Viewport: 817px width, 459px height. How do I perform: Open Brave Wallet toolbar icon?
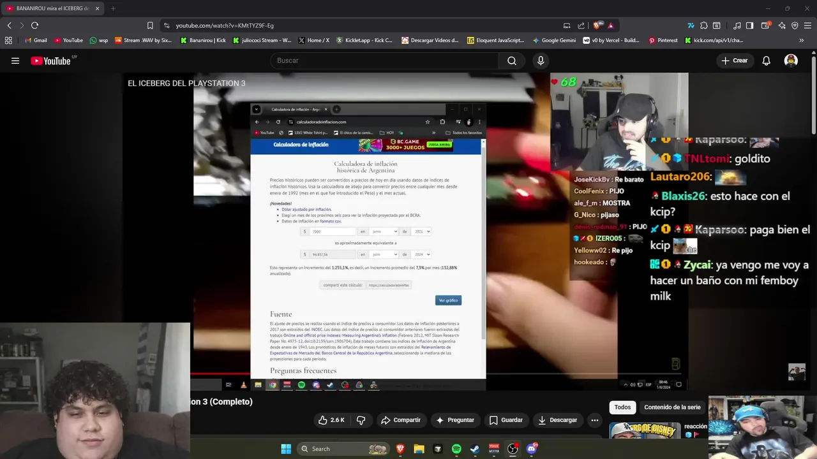[x=765, y=25]
